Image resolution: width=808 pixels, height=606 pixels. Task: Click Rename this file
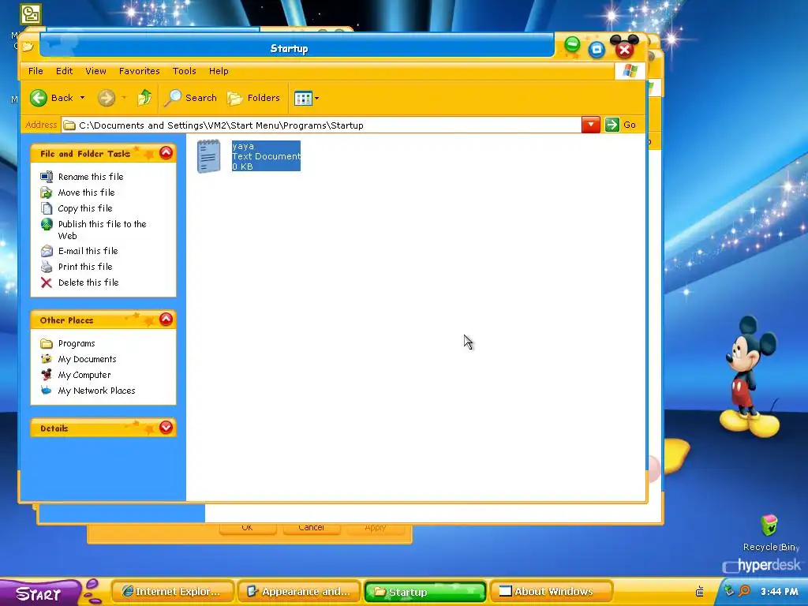91,177
